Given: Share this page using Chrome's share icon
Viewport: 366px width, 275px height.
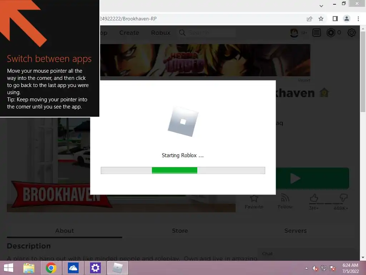Looking at the screenshot, I should tap(310, 19).
